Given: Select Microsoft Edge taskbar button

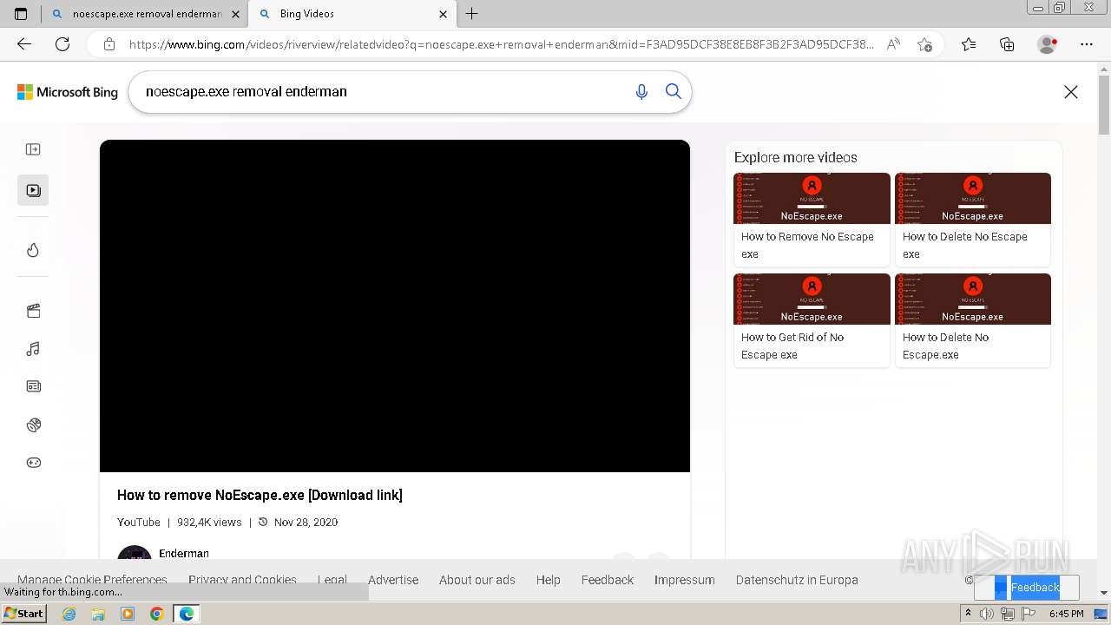Looking at the screenshot, I should (x=186, y=614).
